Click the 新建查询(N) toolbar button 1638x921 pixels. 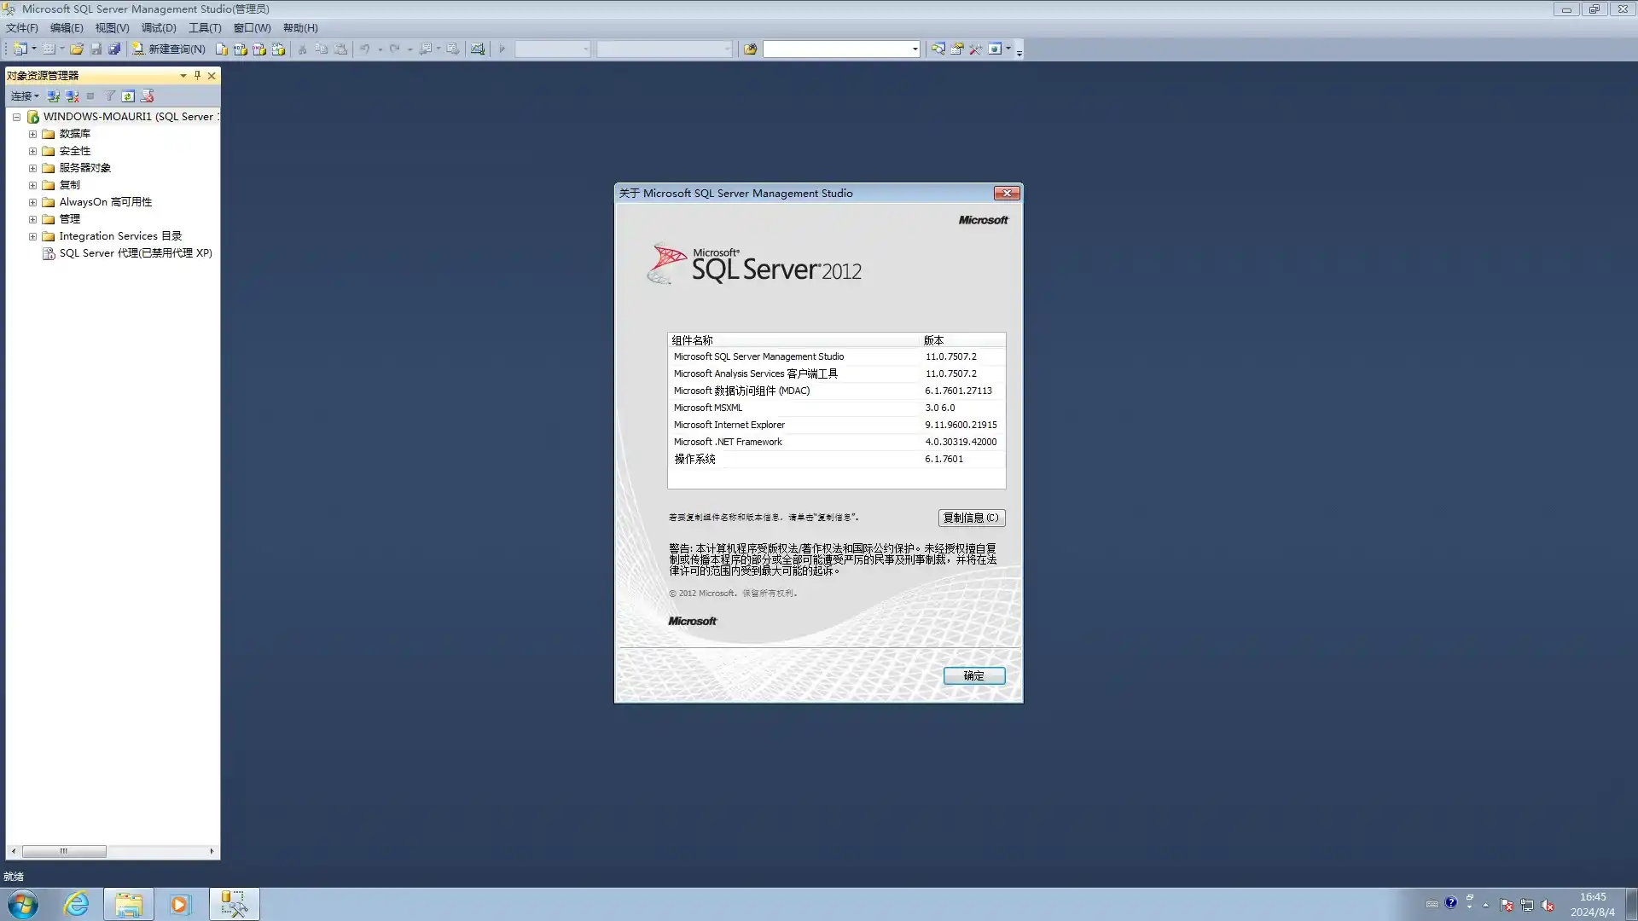[168, 49]
